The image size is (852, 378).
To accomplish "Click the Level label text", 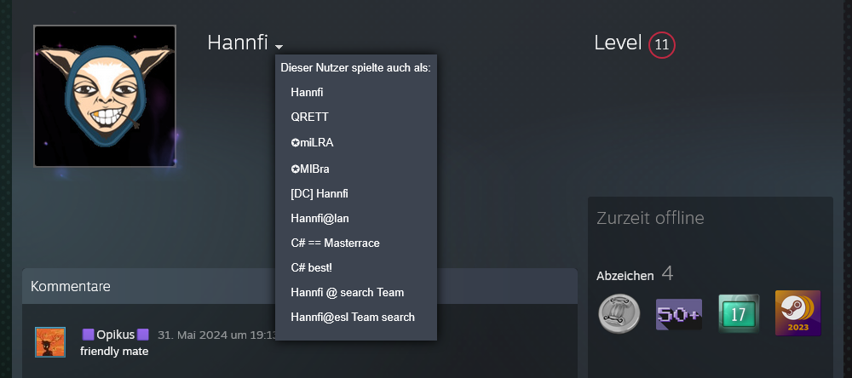I will (x=618, y=43).
